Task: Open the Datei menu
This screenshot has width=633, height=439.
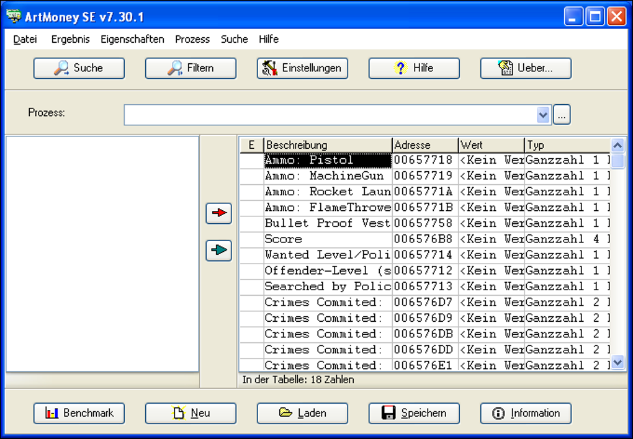Action: (x=25, y=39)
